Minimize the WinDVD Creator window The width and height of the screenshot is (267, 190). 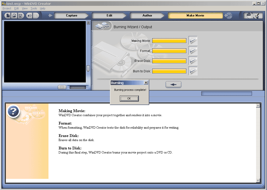point(255,3)
